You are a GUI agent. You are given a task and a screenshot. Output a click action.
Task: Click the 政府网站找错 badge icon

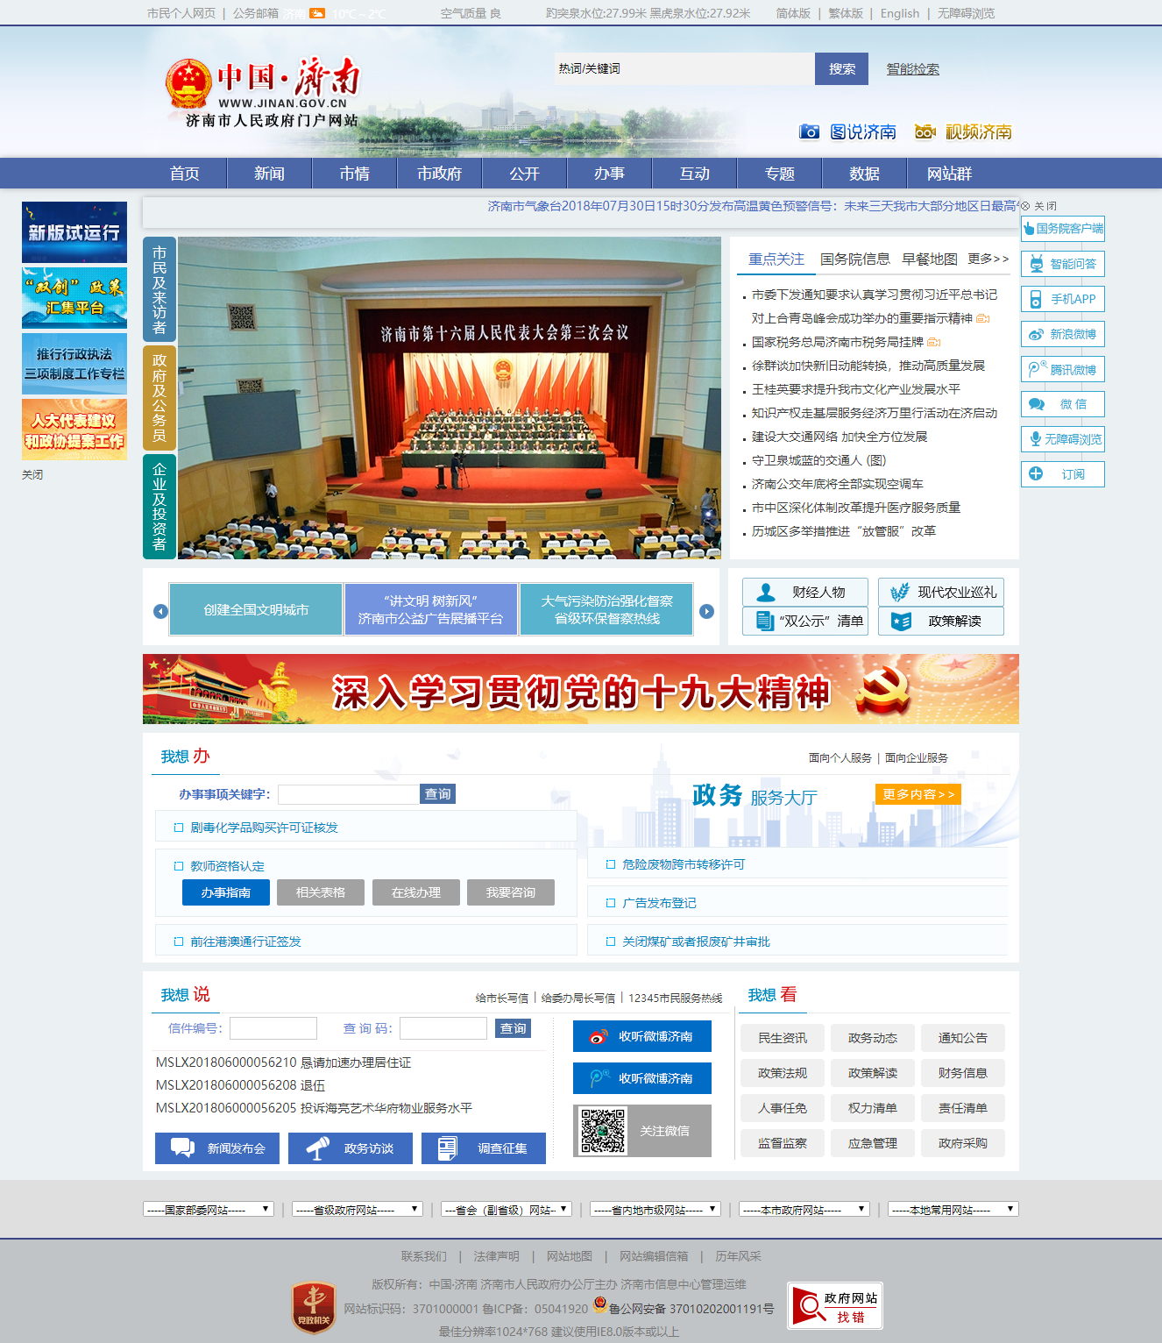click(x=834, y=1306)
